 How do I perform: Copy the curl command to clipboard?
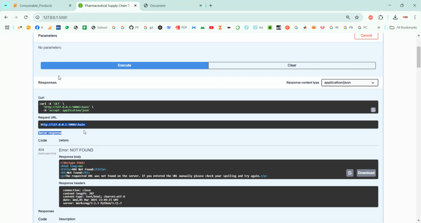[373, 110]
